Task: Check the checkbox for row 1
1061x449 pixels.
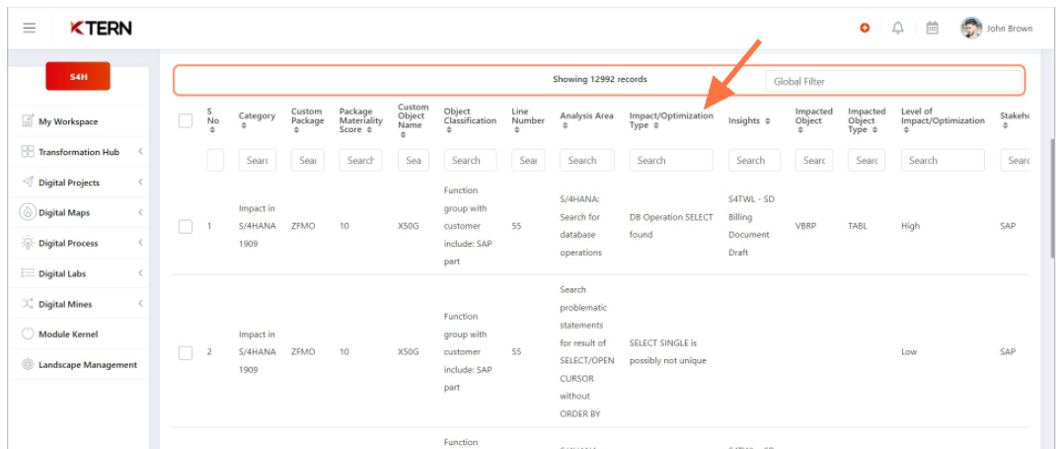Action: pos(186,226)
